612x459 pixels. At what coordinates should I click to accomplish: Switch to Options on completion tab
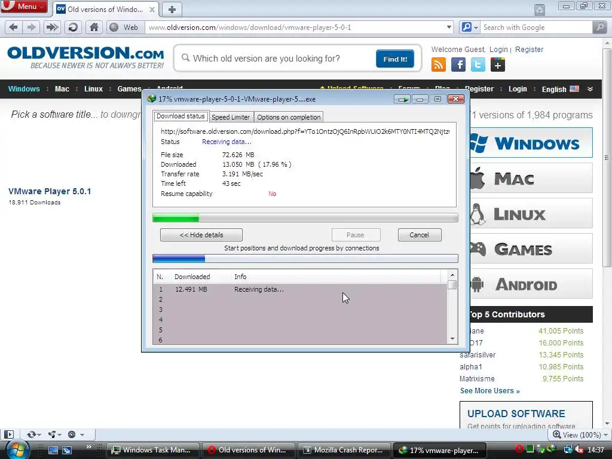(289, 117)
